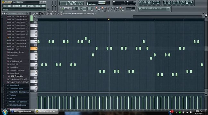
Task: Click the Abc key label button
Action: [35, 20]
